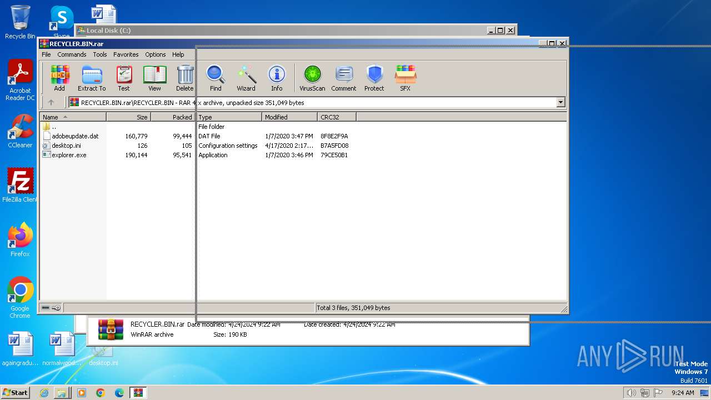Click the disk icon in WinRAR status bar

[46, 308]
